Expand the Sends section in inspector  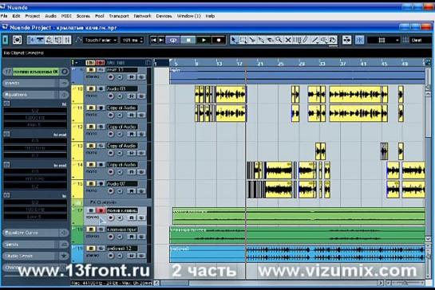coord(35,245)
